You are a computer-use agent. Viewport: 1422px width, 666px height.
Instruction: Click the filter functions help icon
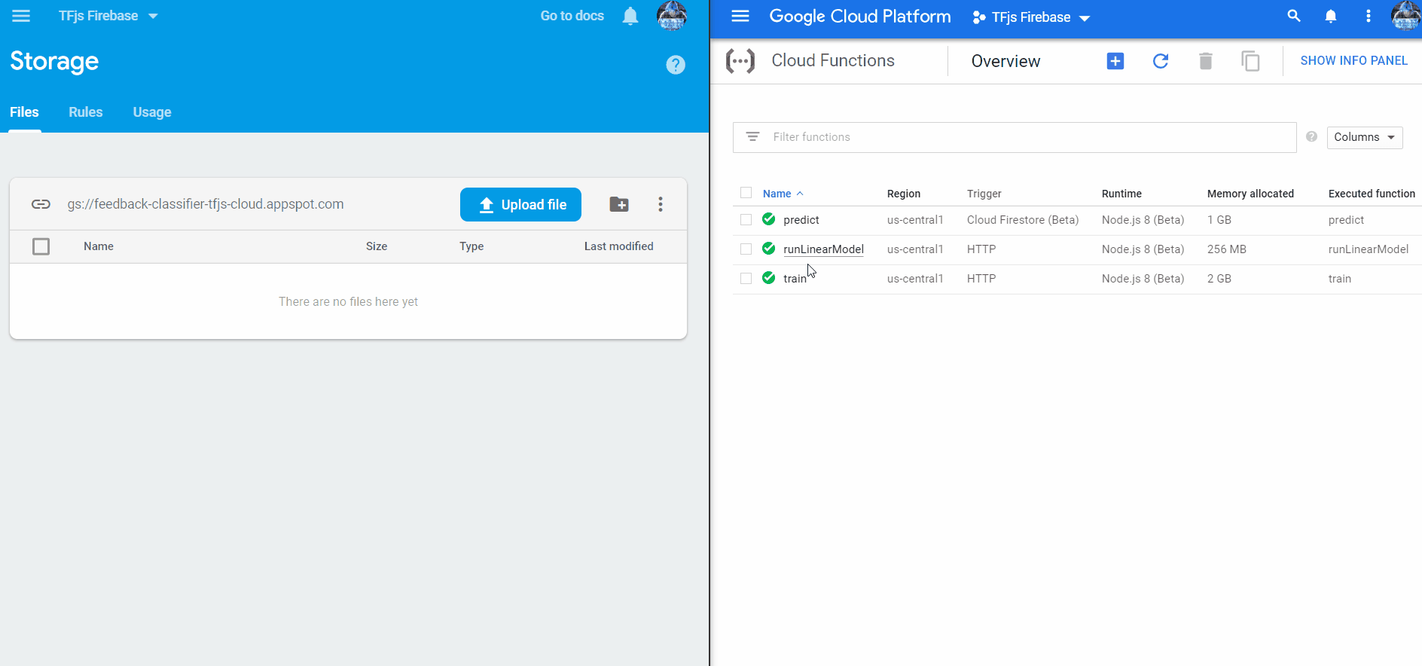tap(1312, 136)
